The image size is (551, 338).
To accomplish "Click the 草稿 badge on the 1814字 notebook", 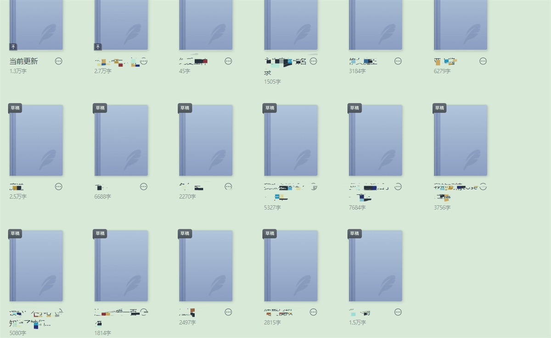I will coord(100,233).
